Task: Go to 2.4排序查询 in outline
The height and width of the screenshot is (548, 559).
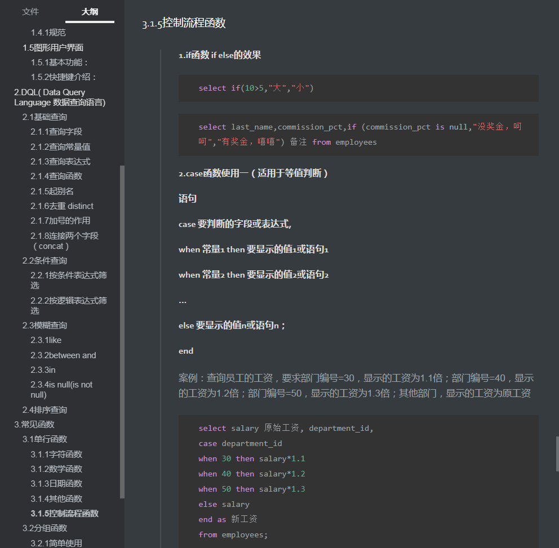Action: [45, 410]
